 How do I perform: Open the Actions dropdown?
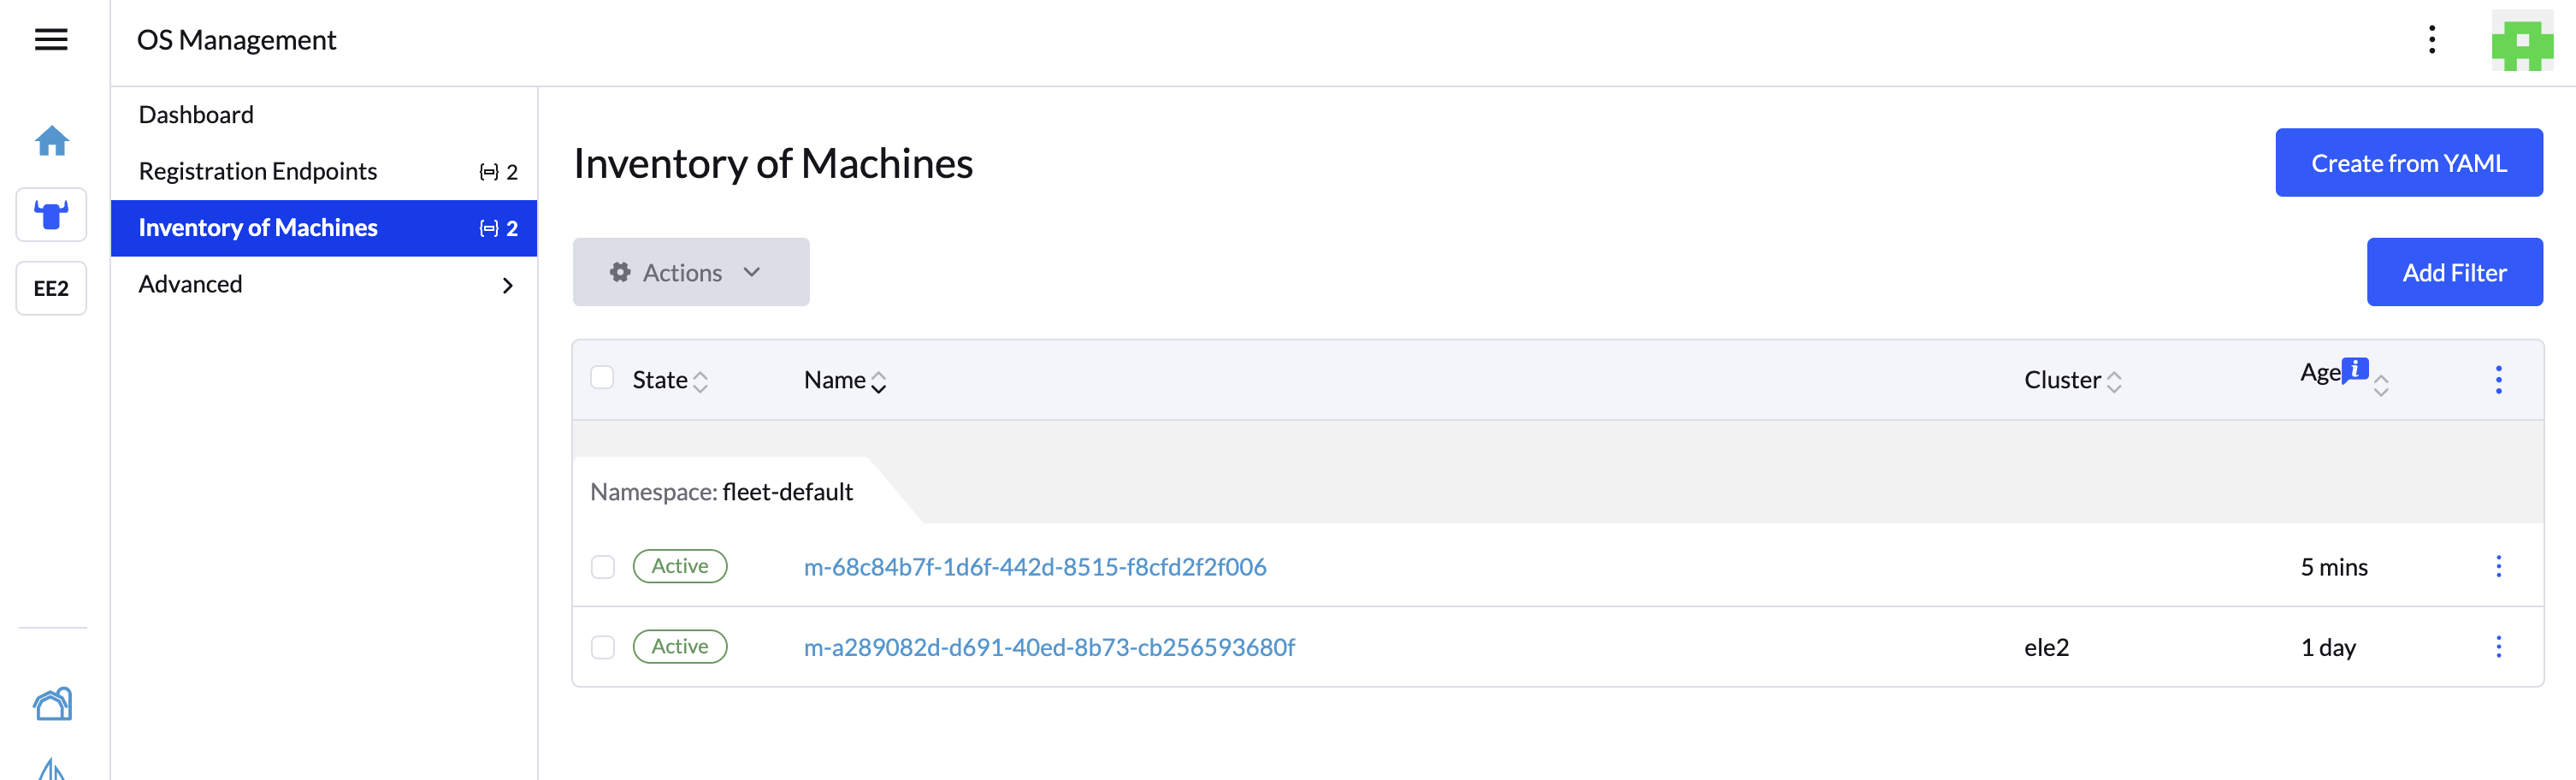pos(691,272)
